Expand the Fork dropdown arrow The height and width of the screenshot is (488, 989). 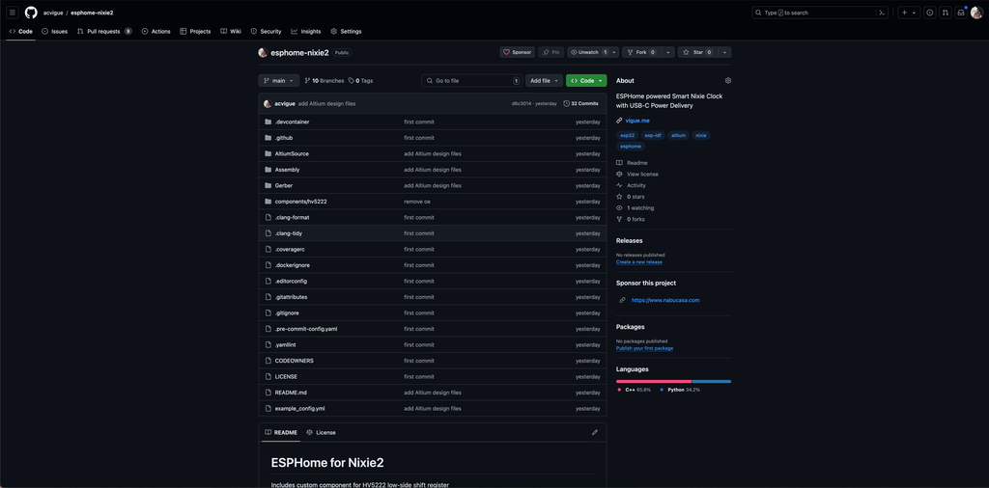pyautogui.click(x=668, y=52)
